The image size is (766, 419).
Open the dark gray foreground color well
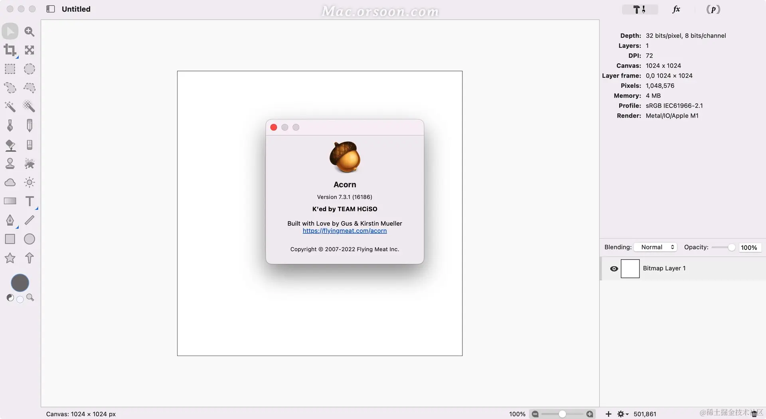pyautogui.click(x=20, y=283)
